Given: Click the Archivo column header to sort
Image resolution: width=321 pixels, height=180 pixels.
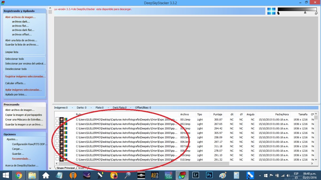Looking at the screenshot, I should [185, 114].
